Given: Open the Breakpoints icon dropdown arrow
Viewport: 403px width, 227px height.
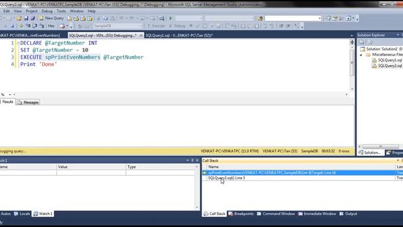Looking at the screenshot, I should tap(67, 26).
